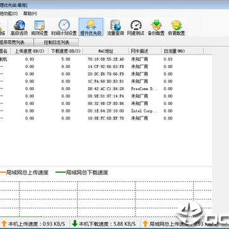229x229 pixels.
Task: Select row with MAC 08:9E:01:87:14:F4
Action: tap(106, 96)
